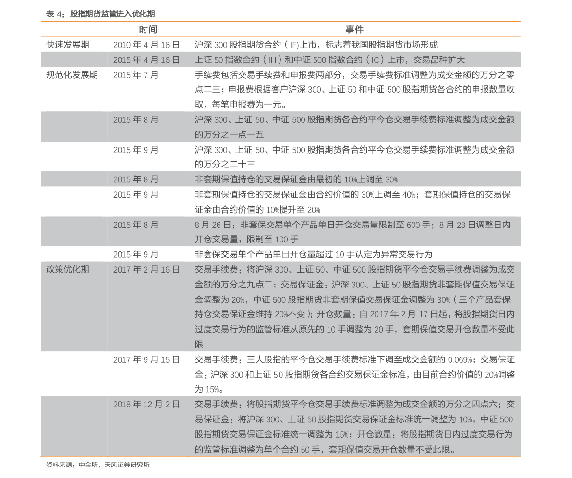Image resolution: width=572 pixels, height=478 pixels.
Task: Click the "快速发展期" phase label
Action: click(x=68, y=45)
